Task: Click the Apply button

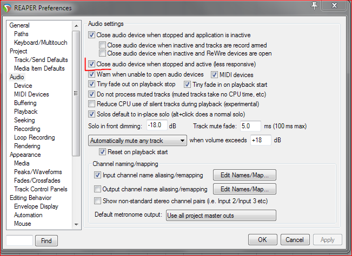Action: click(328, 240)
